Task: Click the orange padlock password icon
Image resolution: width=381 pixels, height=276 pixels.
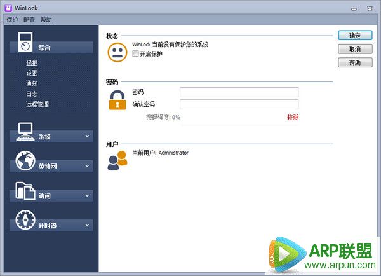Action: point(117,100)
